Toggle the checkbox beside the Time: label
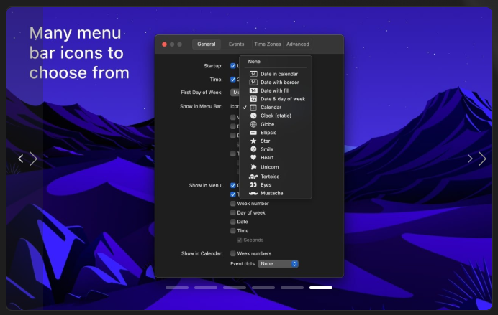The height and width of the screenshot is (315, 498). [232, 80]
